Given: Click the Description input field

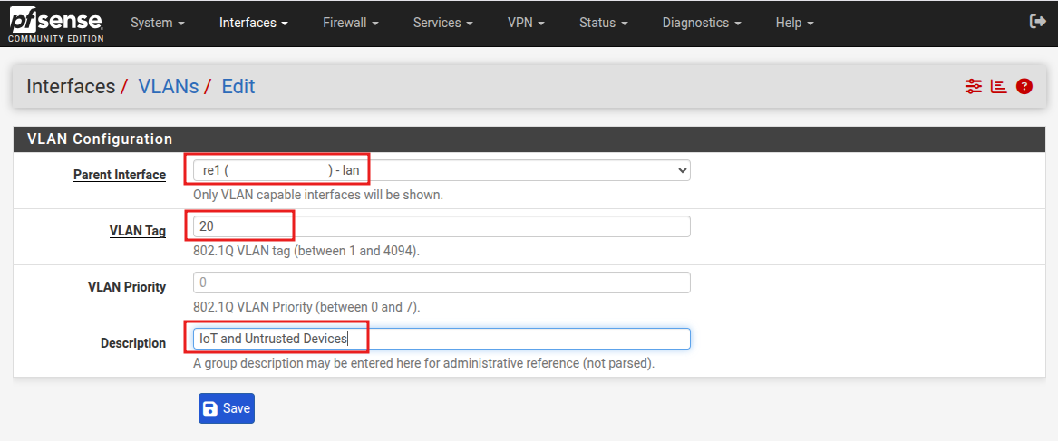Looking at the screenshot, I should 442,339.
